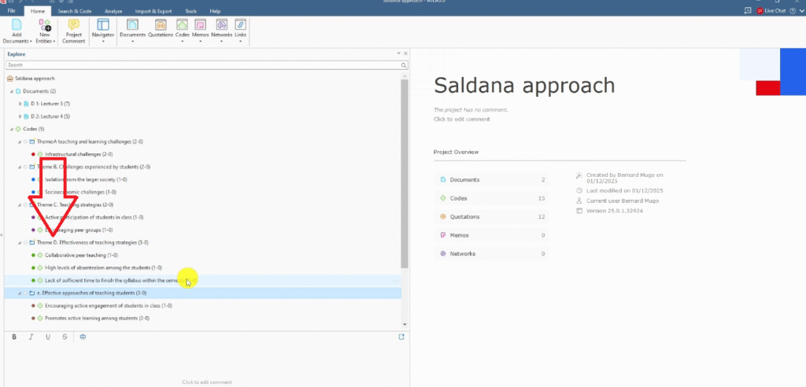Open the Networks manager icon
Image resolution: width=806 pixels, height=387 pixels.
(x=221, y=26)
